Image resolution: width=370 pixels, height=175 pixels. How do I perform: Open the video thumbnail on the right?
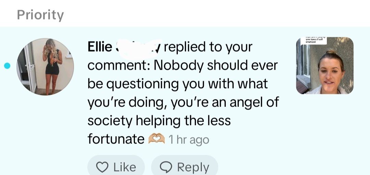325,66
